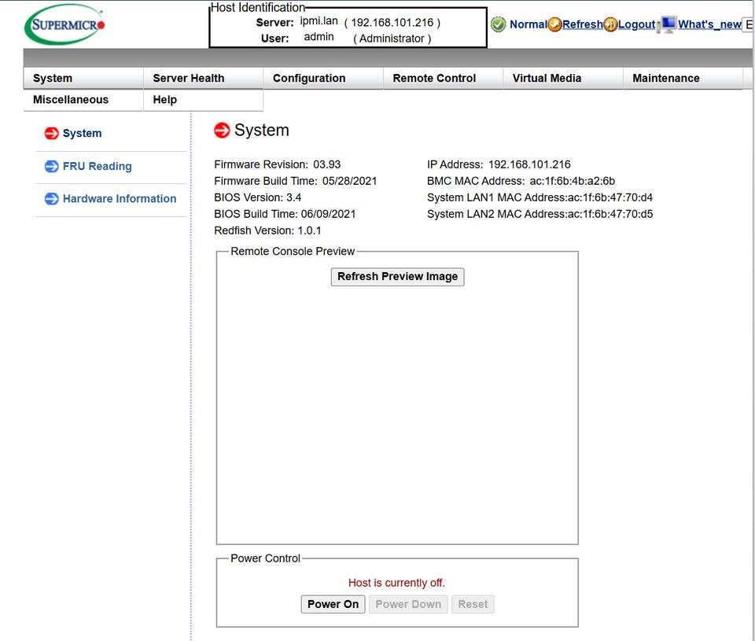Open the What's_new link
755x641 pixels.
709,24
